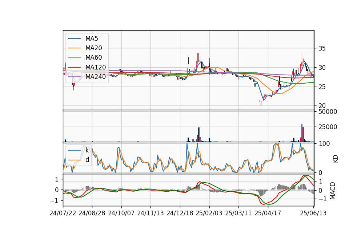Click the 25/02/03 date tick label
The image size is (349, 251).
click(209, 213)
